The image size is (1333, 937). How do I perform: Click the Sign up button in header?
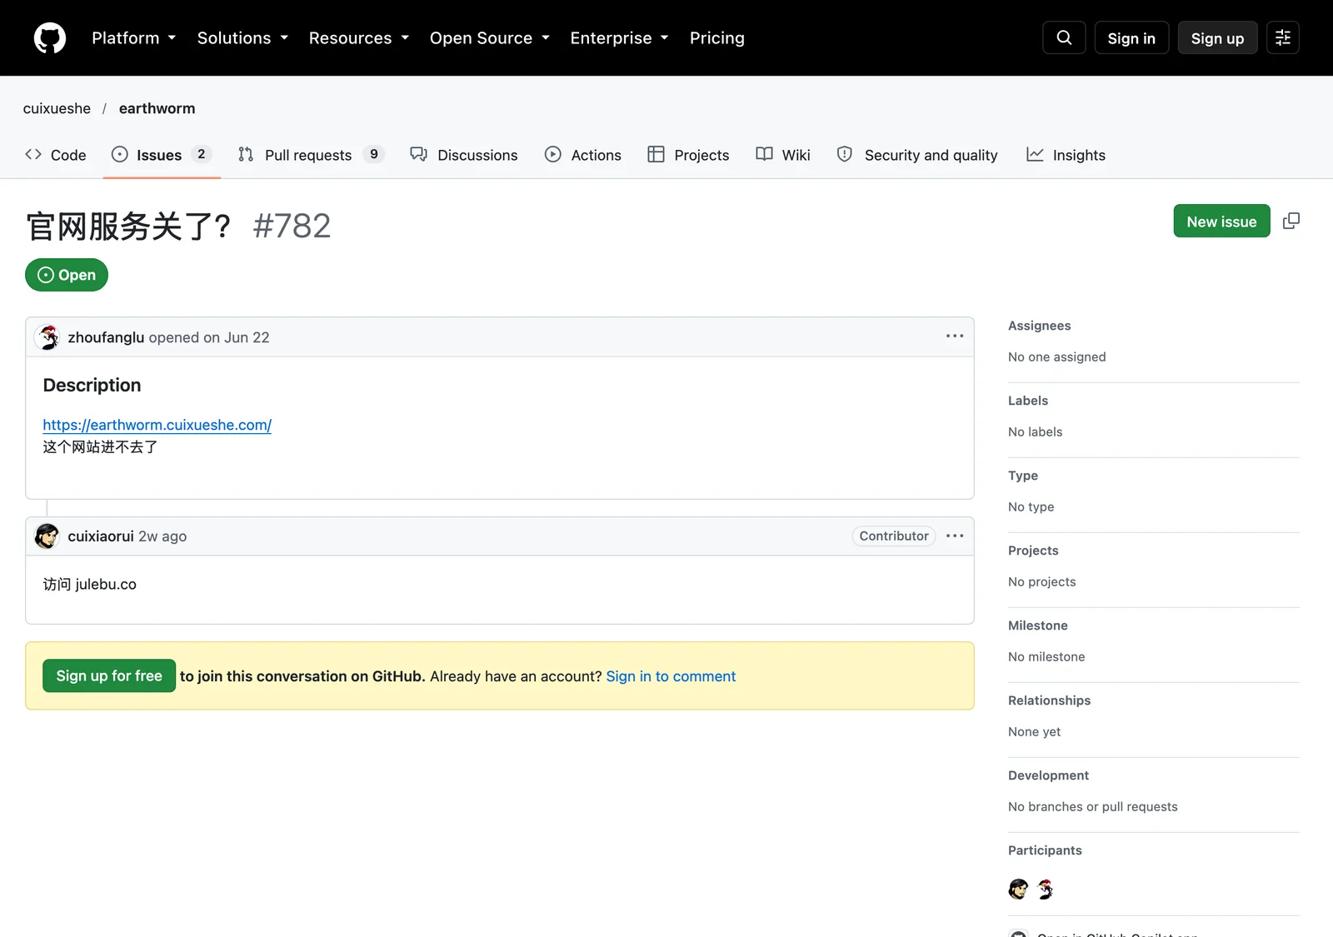tap(1217, 38)
